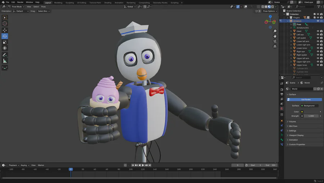
Task: Open the Pose menu in header
Action: 44,6
